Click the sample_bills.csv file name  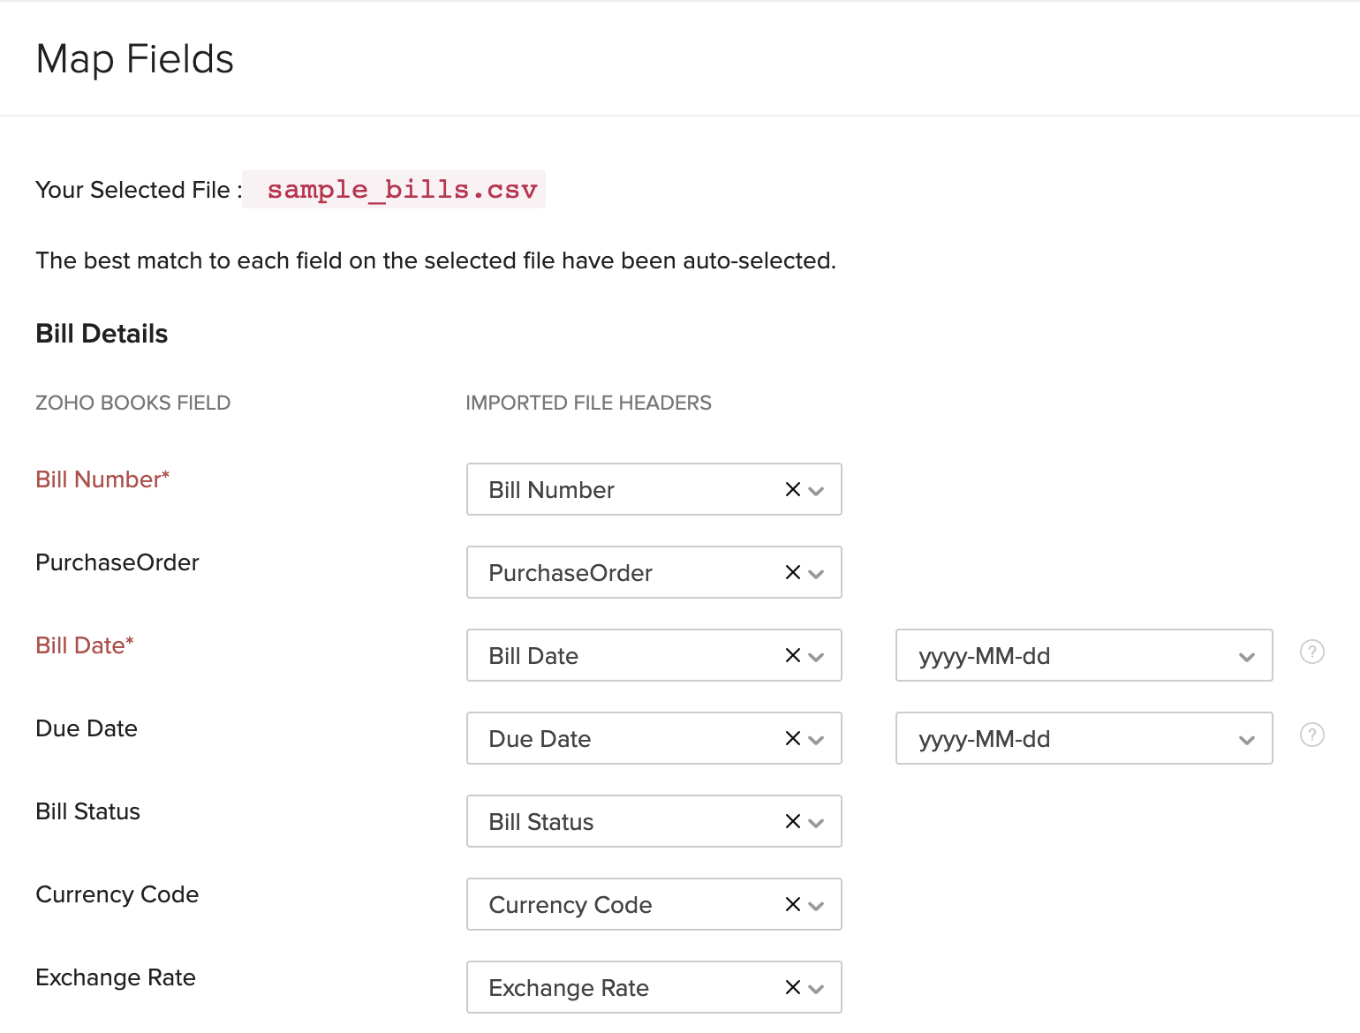coord(402,189)
